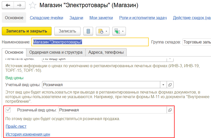The height and width of the screenshot is (138, 211).
Task: Switch to Адреса, телефоны tab
Action: [x=106, y=52]
